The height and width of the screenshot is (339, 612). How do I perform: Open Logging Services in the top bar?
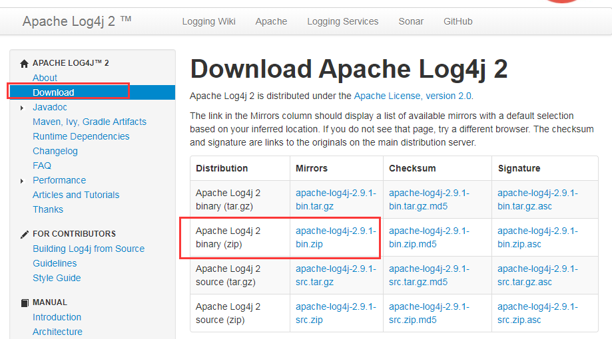(343, 21)
